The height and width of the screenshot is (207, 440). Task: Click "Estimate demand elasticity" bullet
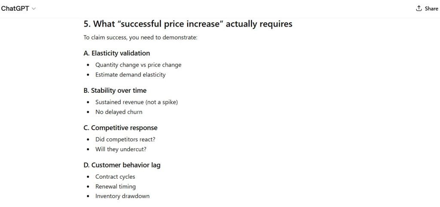(130, 75)
